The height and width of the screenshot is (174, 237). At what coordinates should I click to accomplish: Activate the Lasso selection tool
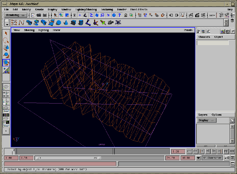6,40
